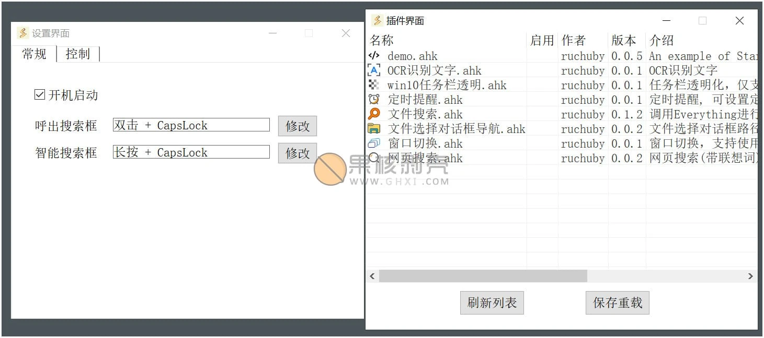The height and width of the screenshot is (338, 764).
Task: Click the 文件选择对话框导航.ahk folder icon
Action: coord(374,129)
